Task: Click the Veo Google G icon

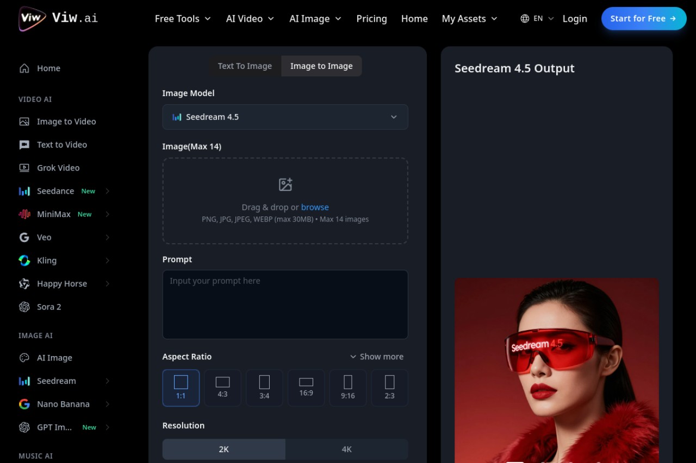Action: (24, 237)
